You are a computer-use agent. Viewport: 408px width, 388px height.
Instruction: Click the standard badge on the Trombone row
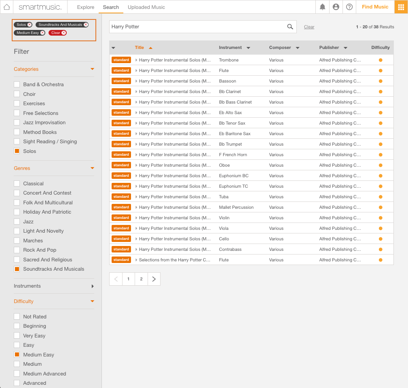[121, 60]
